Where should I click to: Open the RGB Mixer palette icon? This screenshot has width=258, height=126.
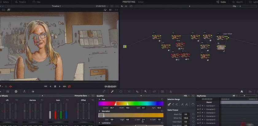pyautogui.click(x=24, y=91)
